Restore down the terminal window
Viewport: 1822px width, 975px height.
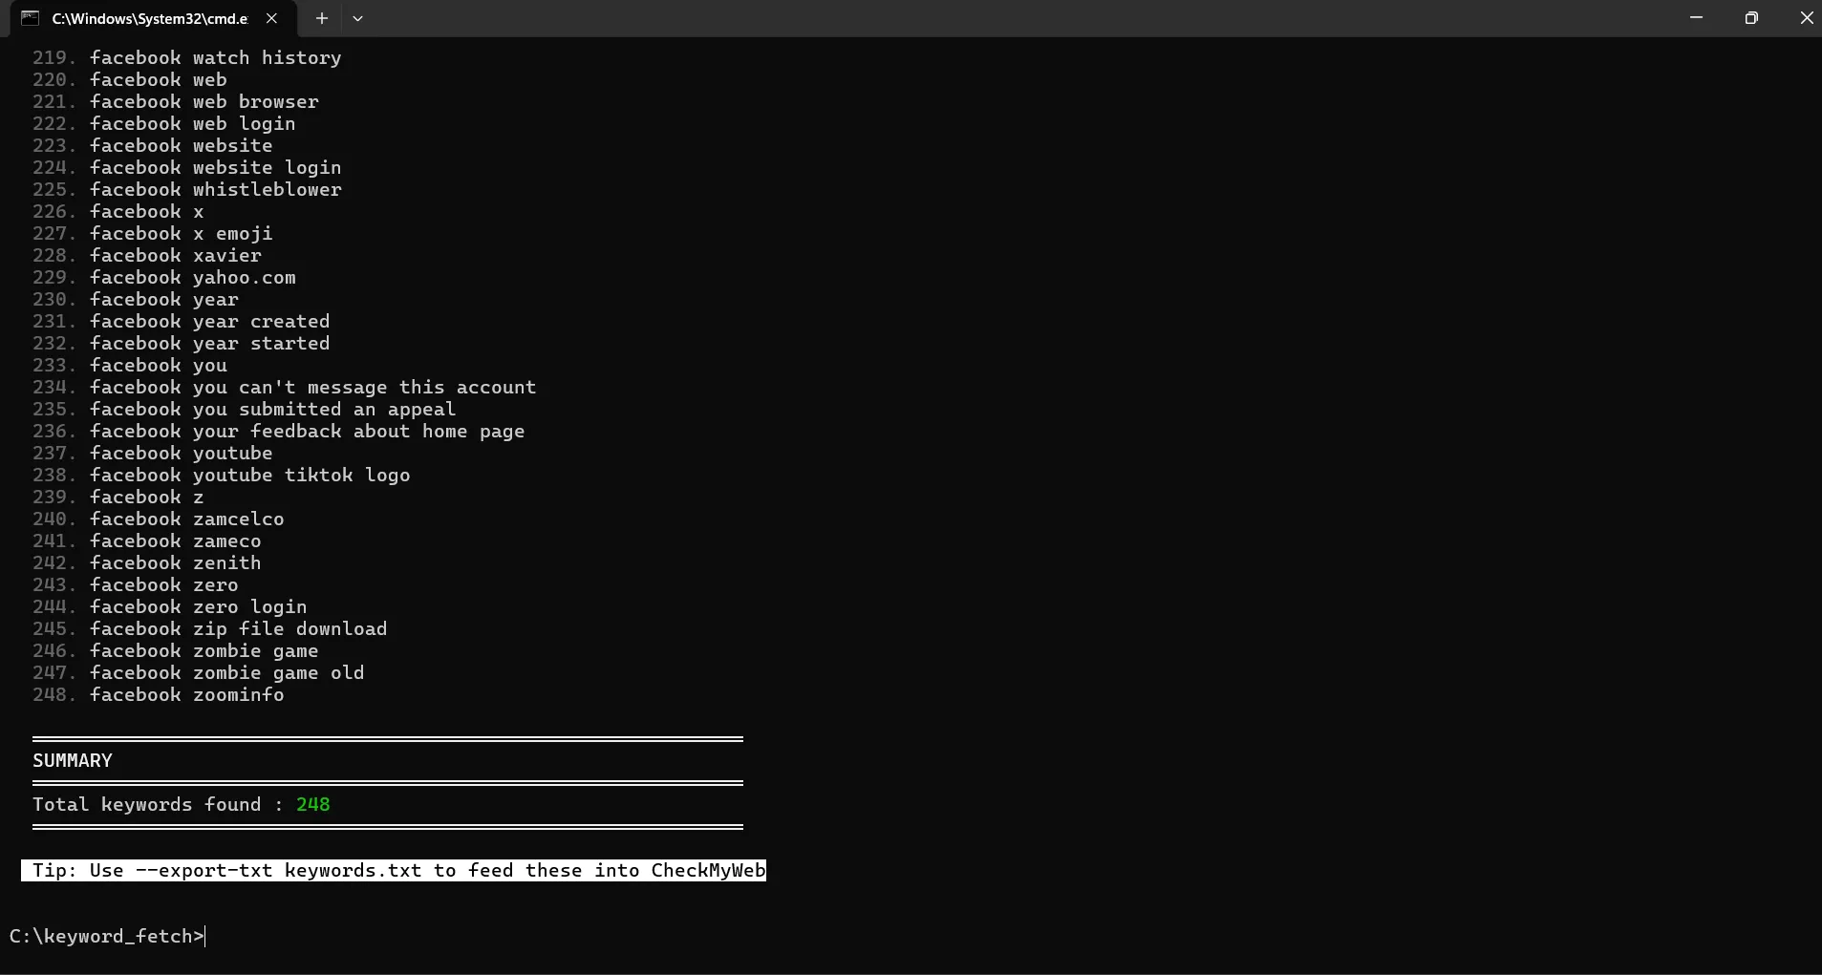click(1751, 18)
